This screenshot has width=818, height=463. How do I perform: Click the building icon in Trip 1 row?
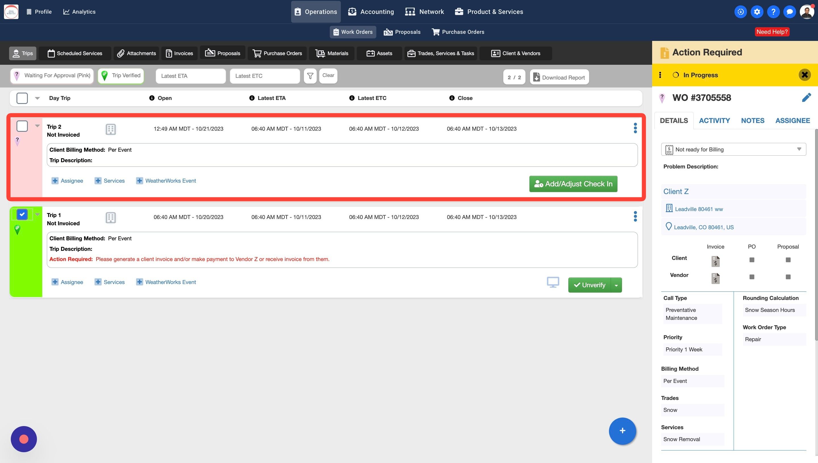coord(110,218)
